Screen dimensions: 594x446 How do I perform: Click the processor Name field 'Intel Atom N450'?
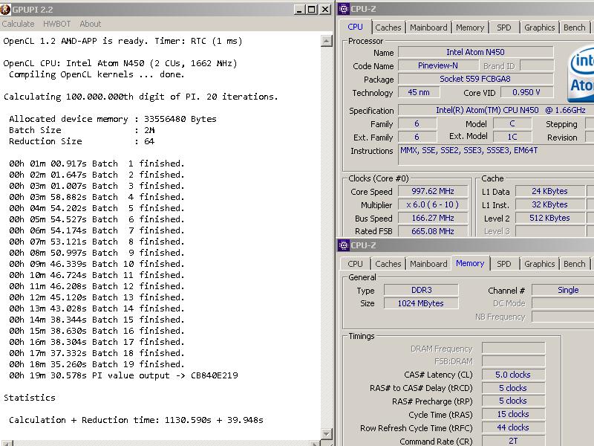click(475, 52)
